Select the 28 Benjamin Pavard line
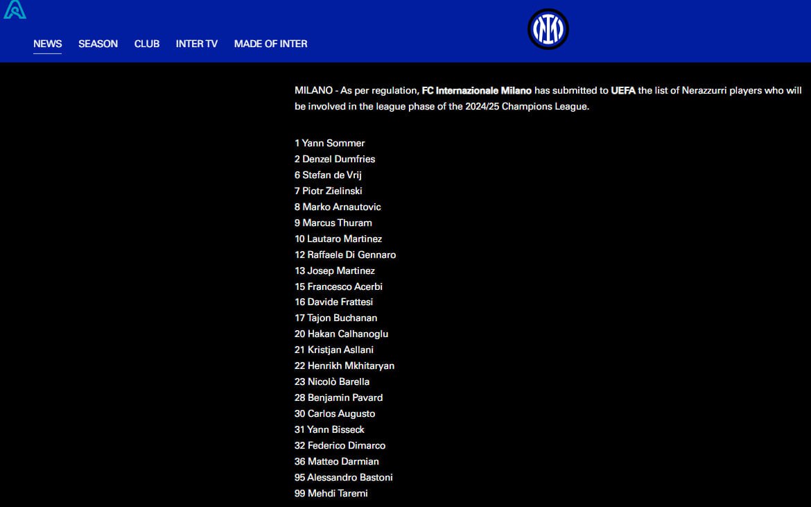 coord(338,397)
